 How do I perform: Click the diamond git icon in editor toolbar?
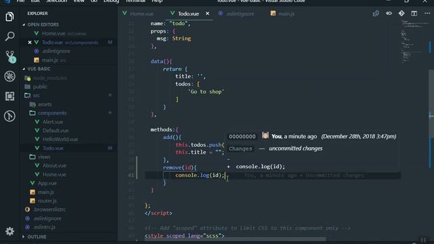point(401,14)
